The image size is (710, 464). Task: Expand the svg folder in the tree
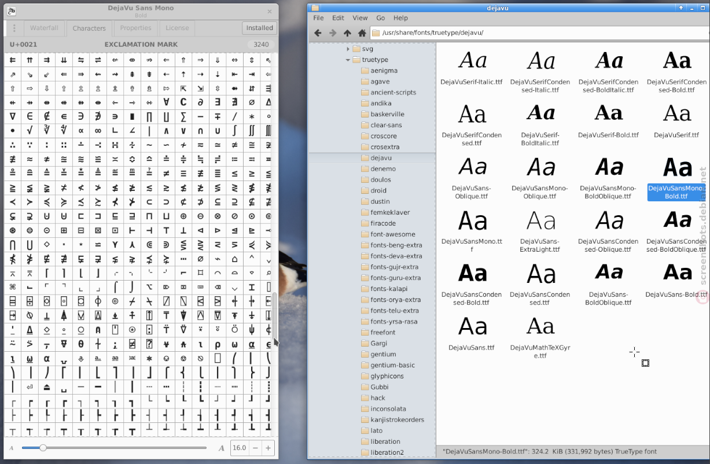tap(348, 49)
